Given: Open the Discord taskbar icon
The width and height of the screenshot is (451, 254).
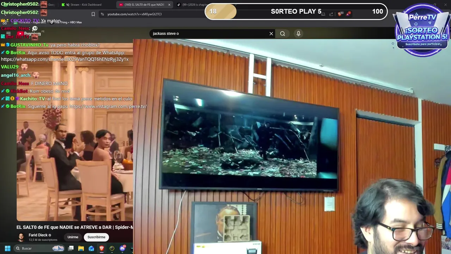Looking at the screenshot, I should [x=122, y=248].
